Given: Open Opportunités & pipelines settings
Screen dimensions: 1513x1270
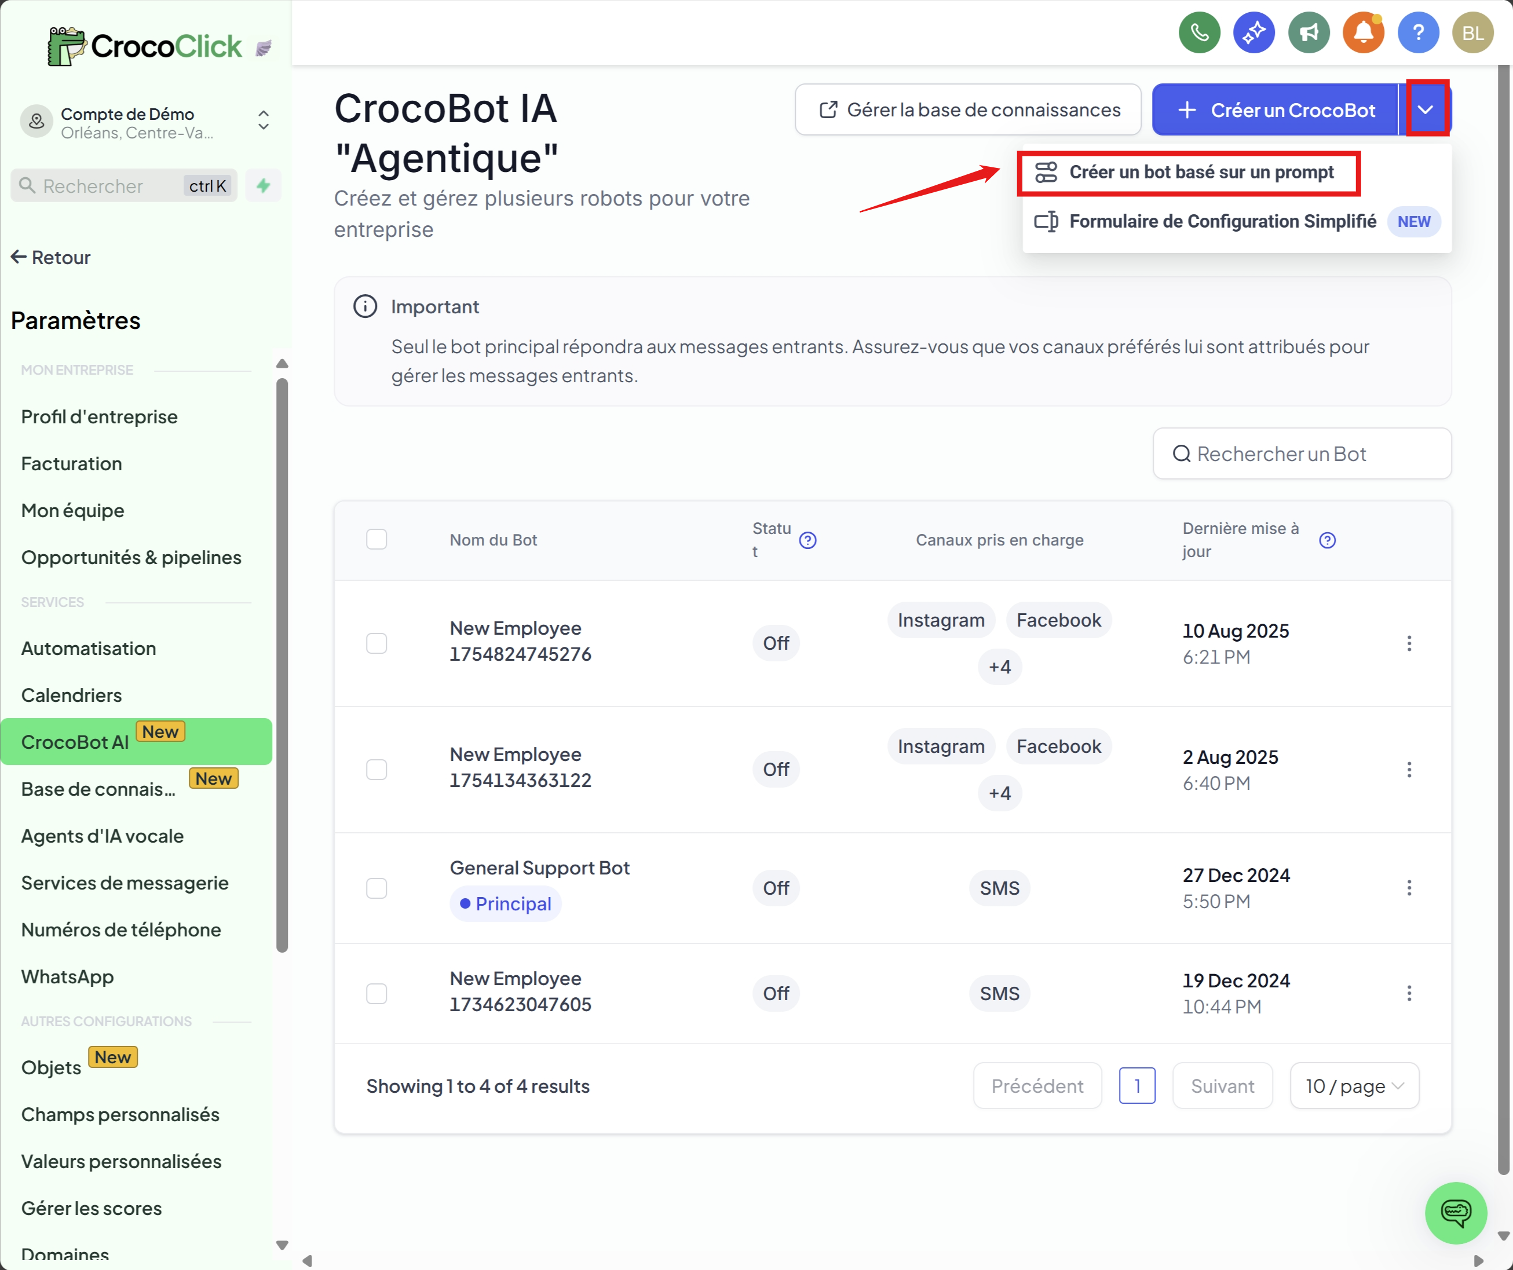Looking at the screenshot, I should pos(131,558).
